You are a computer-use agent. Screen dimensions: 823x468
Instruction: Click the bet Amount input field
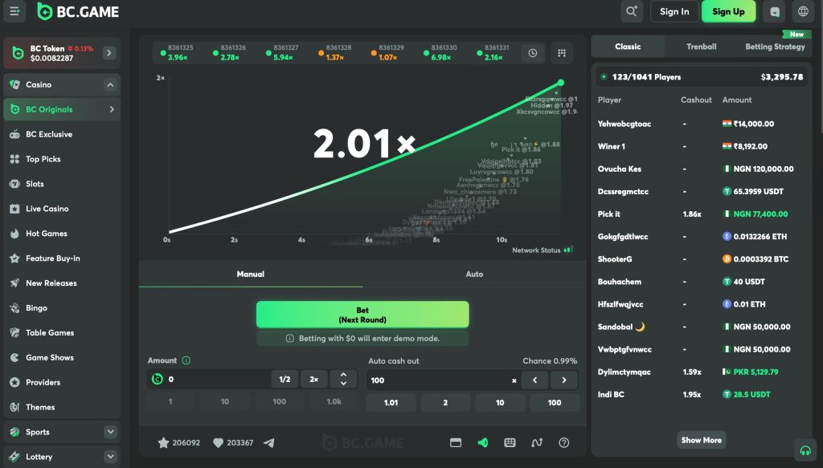coord(209,379)
